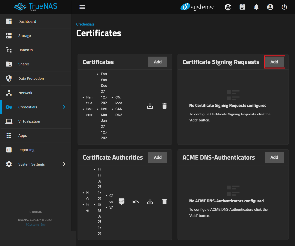The height and width of the screenshot is (246, 295).
Task: Delete the certificate in Certificates card
Action: click(x=165, y=106)
